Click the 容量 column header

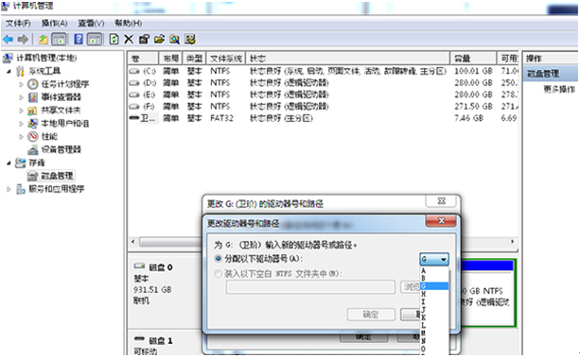[x=473, y=59]
